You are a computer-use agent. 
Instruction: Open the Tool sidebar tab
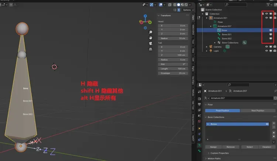[x=193, y=41]
